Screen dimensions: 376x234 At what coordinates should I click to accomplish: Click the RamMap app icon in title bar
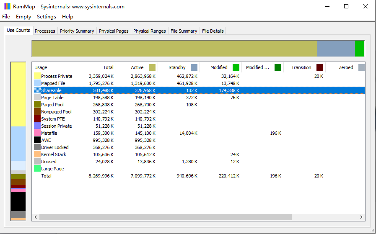pyautogui.click(x=7, y=7)
